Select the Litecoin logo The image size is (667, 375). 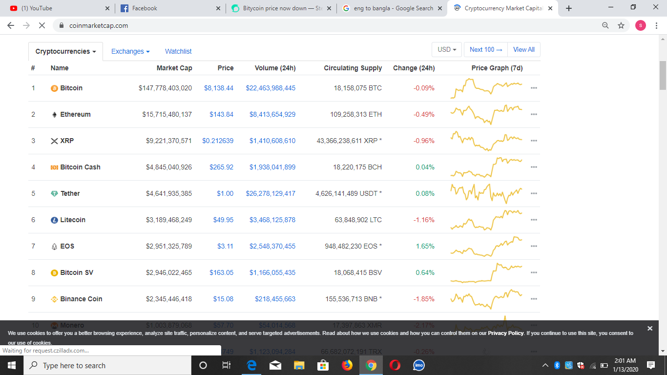[x=54, y=220]
